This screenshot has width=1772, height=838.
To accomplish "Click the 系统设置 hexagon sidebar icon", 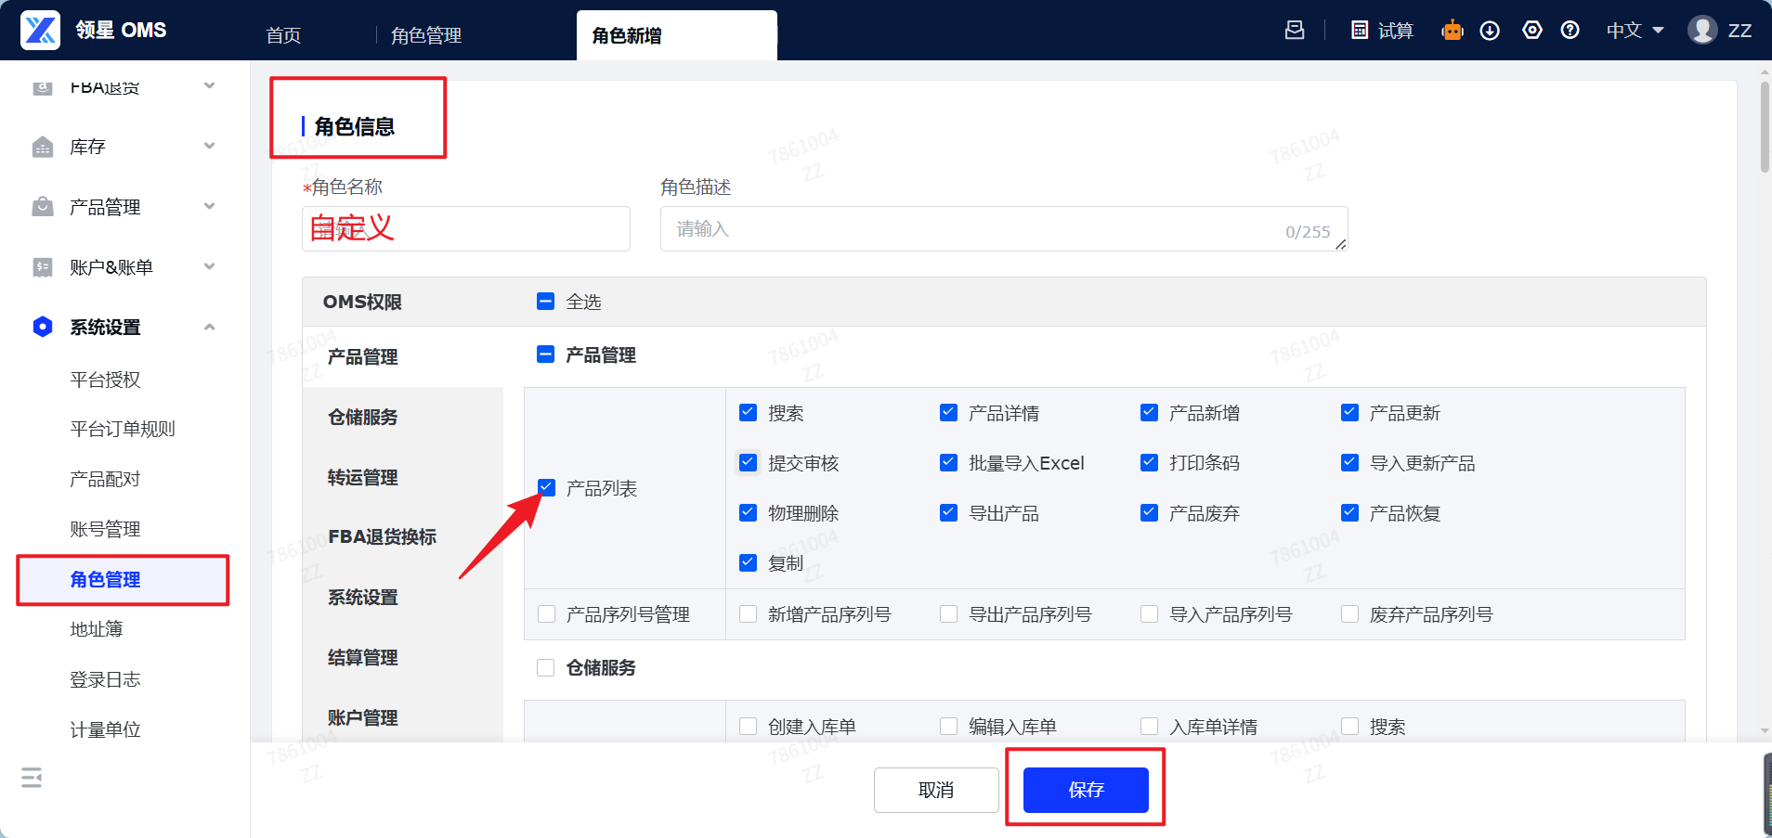I will coord(43,327).
